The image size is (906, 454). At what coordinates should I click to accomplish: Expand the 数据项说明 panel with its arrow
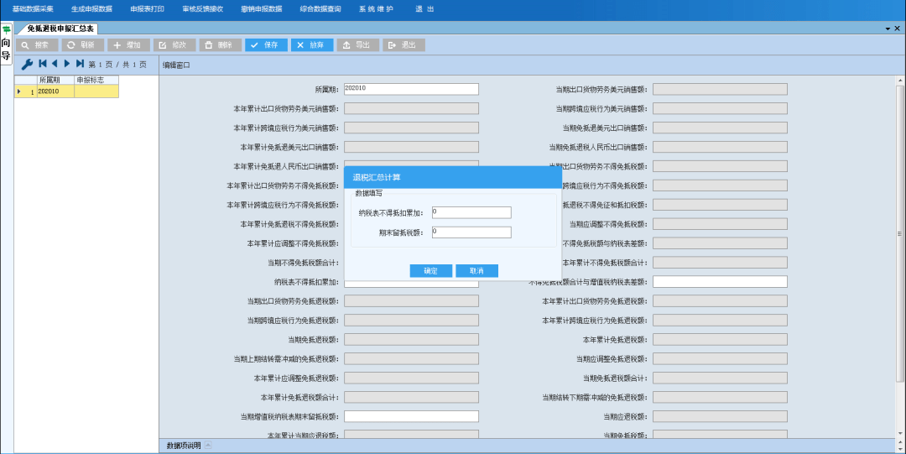(x=208, y=446)
